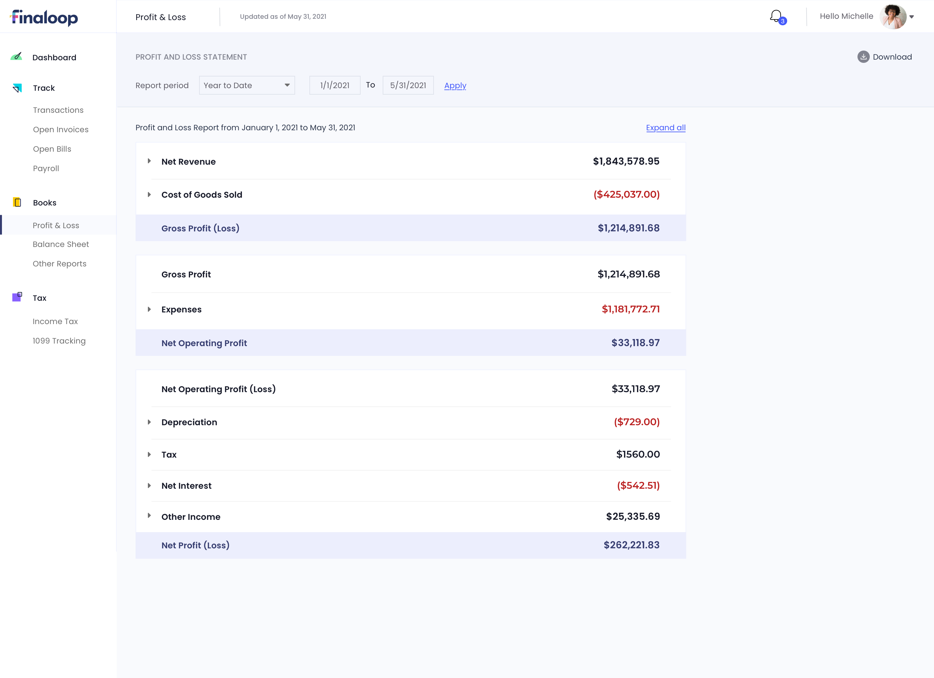This screenshot has width=934, height=678.
Task: Open the Year to Date period dropdown
Action: click(247, 85)
